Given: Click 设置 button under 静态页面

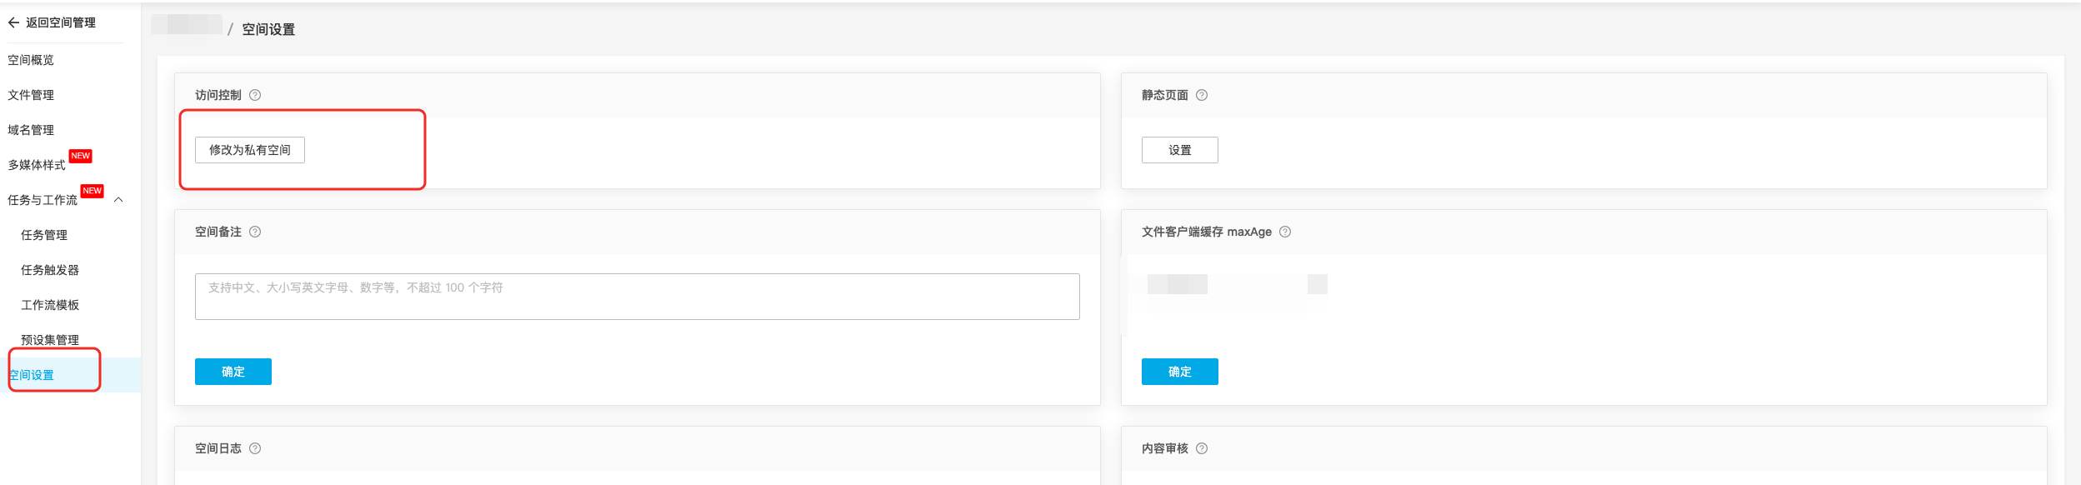Looking at the screenshot, I should coord(1180,150).
